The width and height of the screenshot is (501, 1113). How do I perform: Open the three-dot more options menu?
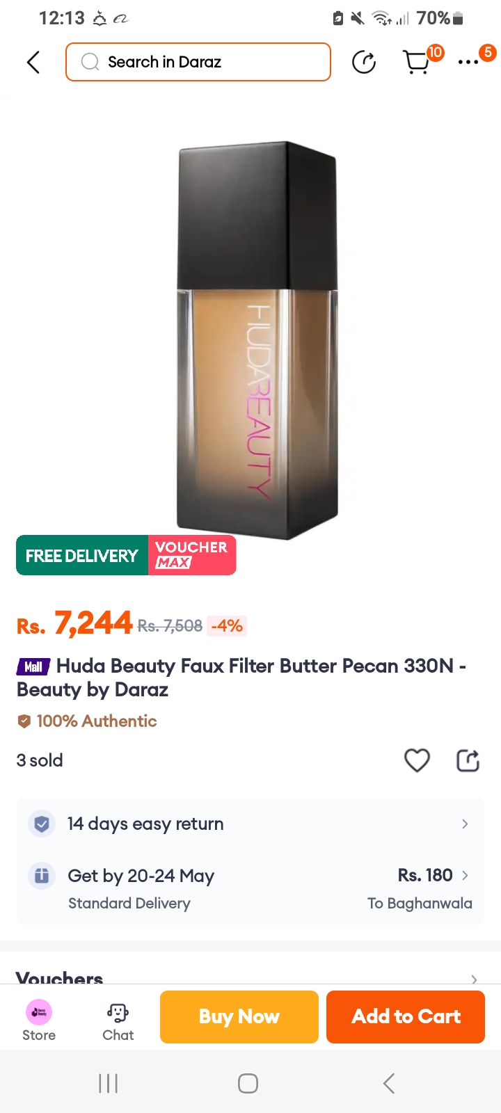click(x=468, y=63)
